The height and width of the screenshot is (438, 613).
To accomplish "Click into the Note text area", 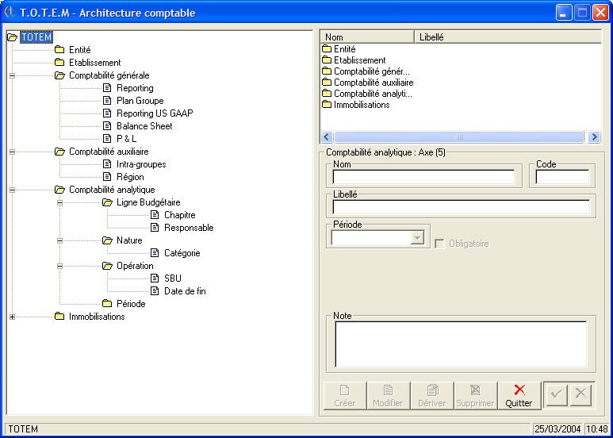I will pyautogui.click(x=461, y=344).
